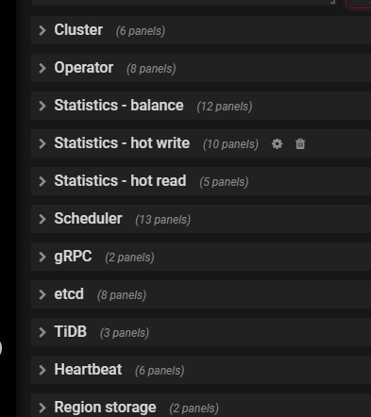The width and height of the screenshot is (371, 417).
Task: Expand the Cluster row chevron
Action: click(42, 30)
